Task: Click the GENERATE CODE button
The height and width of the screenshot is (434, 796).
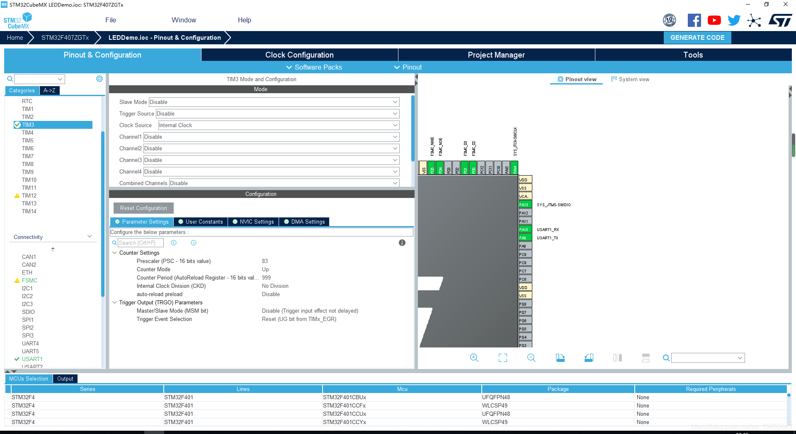Action: click(697, 37)
